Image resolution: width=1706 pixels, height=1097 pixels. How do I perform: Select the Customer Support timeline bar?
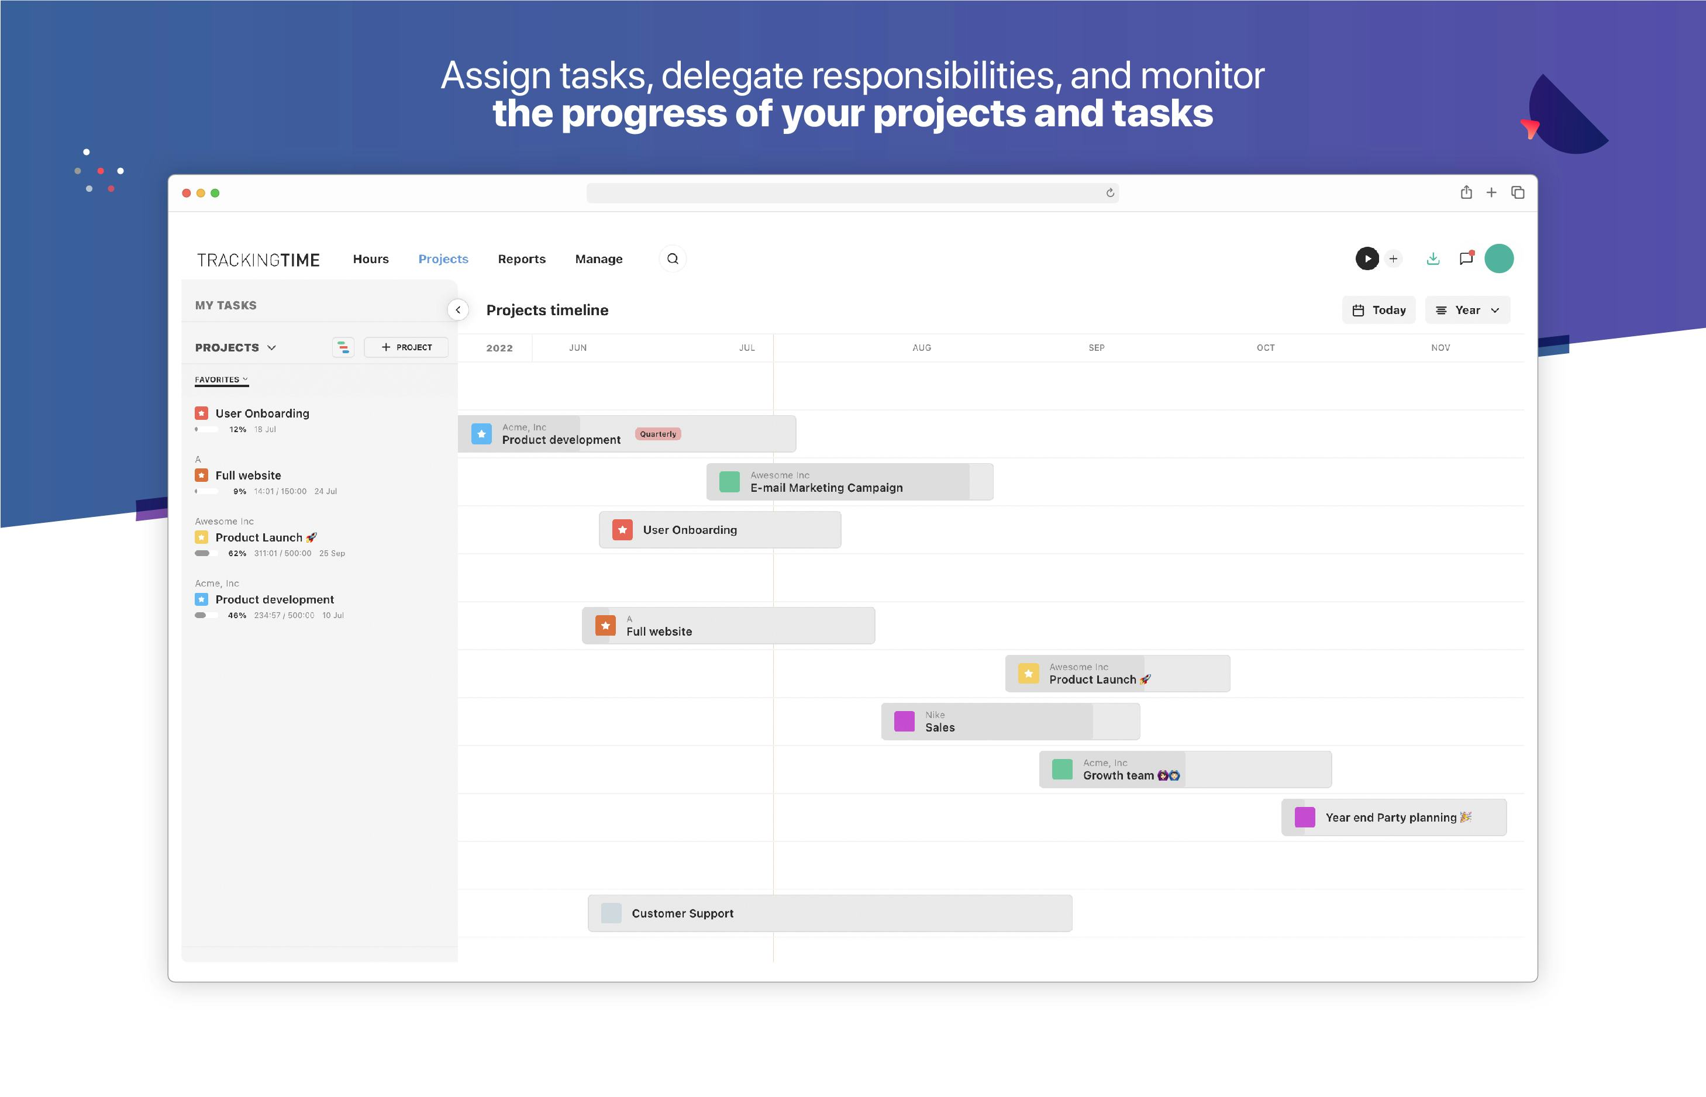coord(829,913)
